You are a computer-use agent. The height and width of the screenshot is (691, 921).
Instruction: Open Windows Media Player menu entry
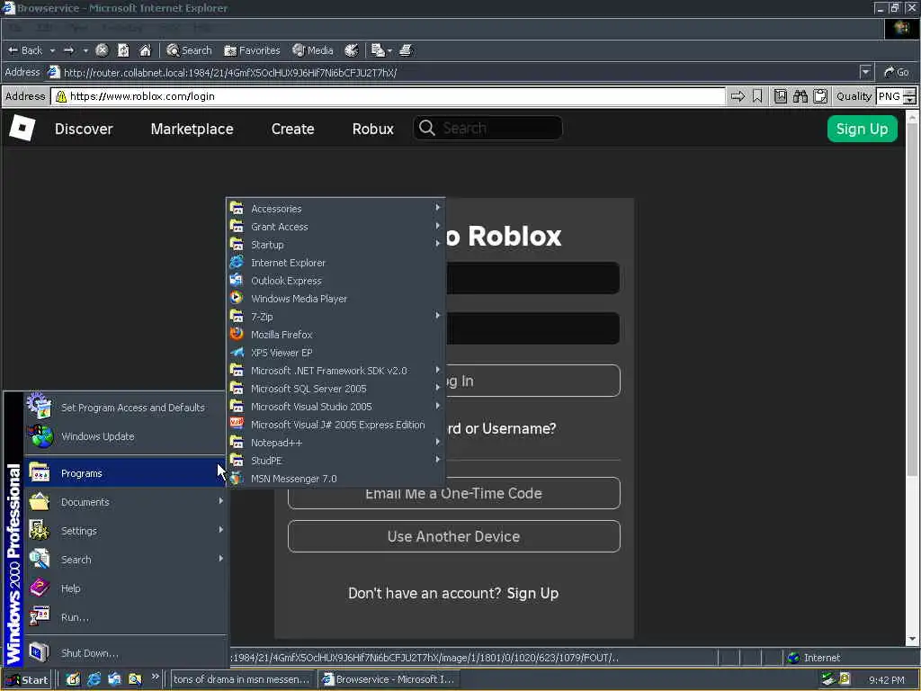tap(336, 299)
